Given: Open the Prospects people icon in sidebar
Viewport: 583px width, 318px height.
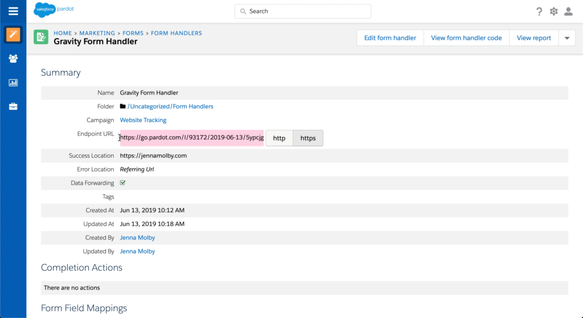Looking at the screenshot, I should coord(13,59).
